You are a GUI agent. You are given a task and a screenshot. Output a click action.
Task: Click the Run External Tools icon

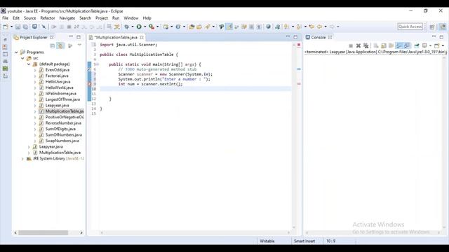pos(152,27)
